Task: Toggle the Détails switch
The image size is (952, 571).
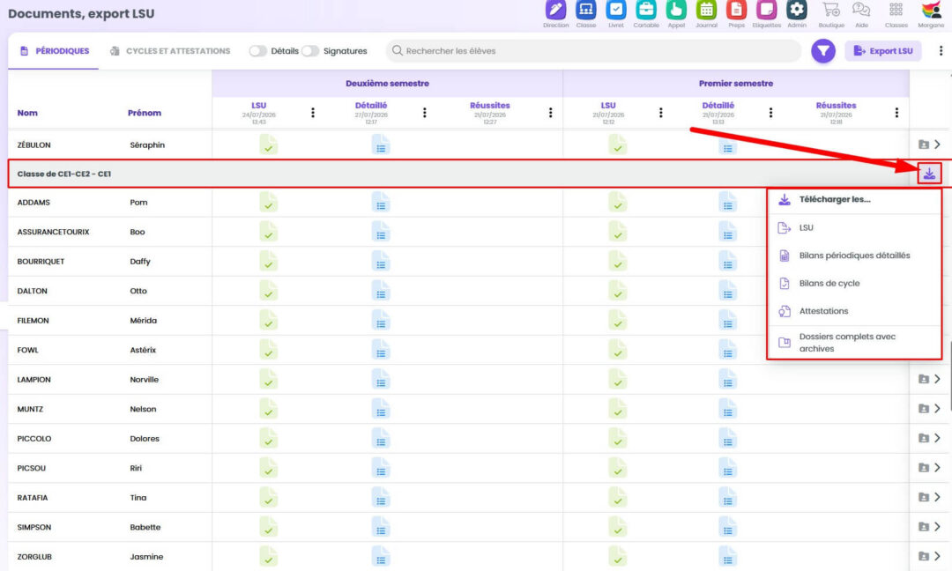Action: coord(258,51)
